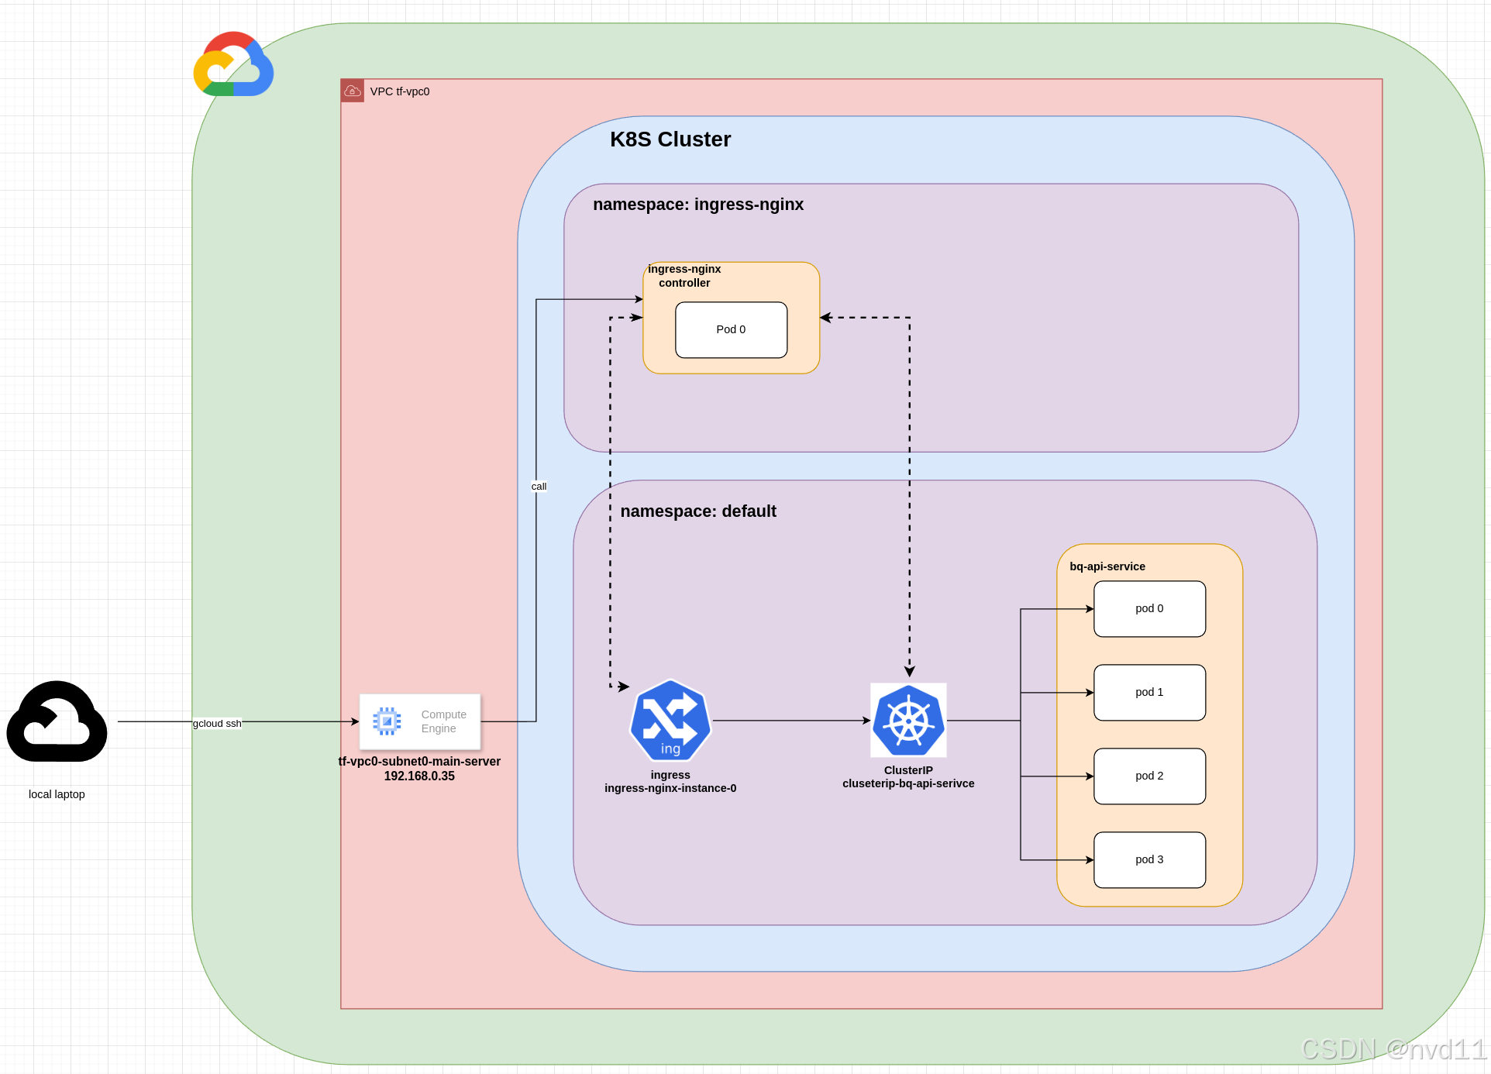The width and height of the screenshot is (1491, 1074).
Task: Click the Compute Engine chip icon
Action: tap(387, 721)
